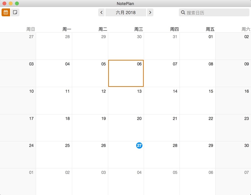Zoom the window with green button
This screenshot has height=195, width=251.
point(17,3)
